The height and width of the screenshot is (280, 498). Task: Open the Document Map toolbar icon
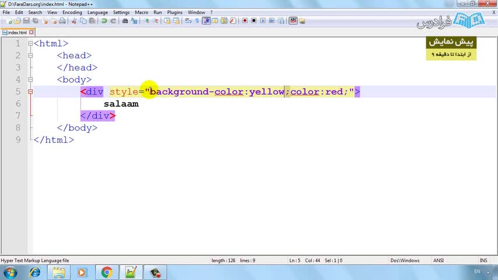click(224, 21)
